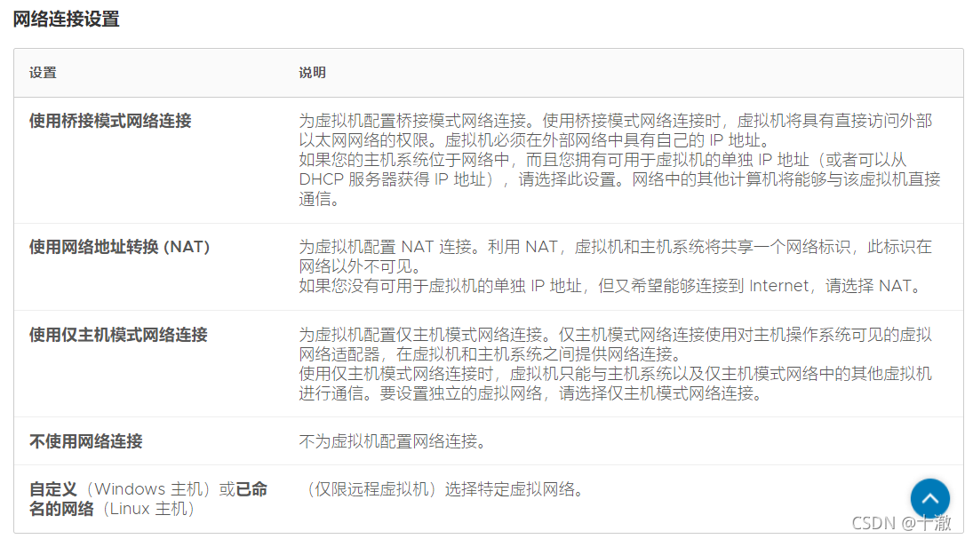Click the sentence mentioning DHCP 服务器获得 IP 地址
The height and width of the screenshot is (539, 965).
point(619,179)
